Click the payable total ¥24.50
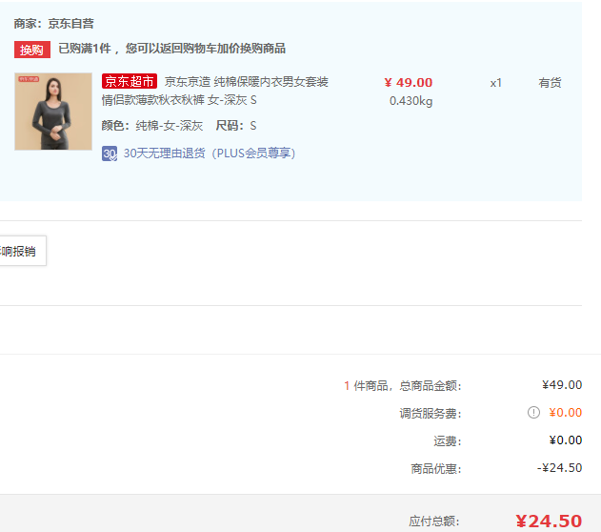This screenshot has width=601, height=532. (x=549, y=521)
